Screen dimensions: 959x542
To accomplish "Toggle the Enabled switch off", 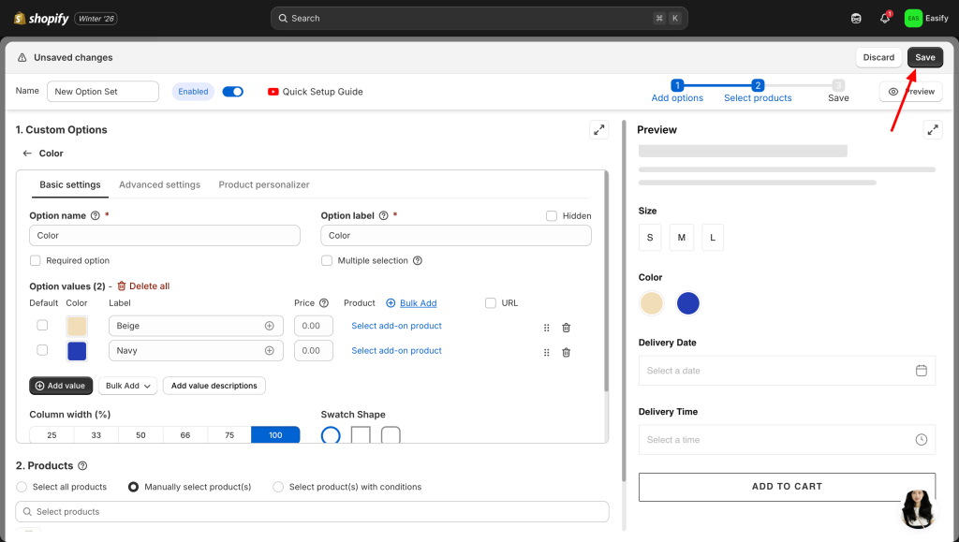I will pyautogui.click(x=232, y=92).
